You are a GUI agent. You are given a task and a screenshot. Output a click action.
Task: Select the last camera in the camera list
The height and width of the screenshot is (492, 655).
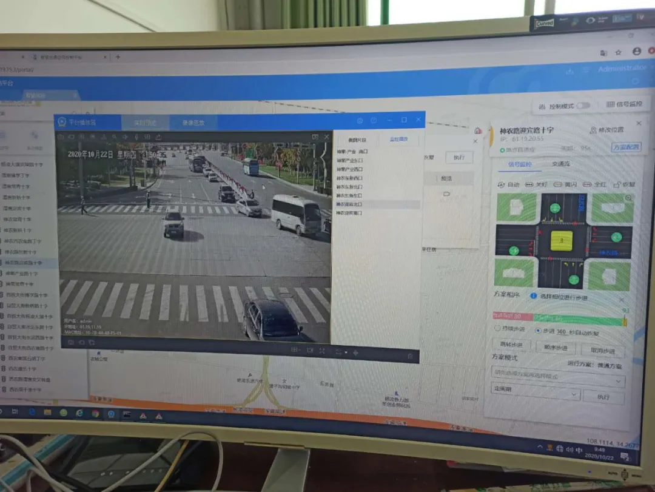point(349,213)
